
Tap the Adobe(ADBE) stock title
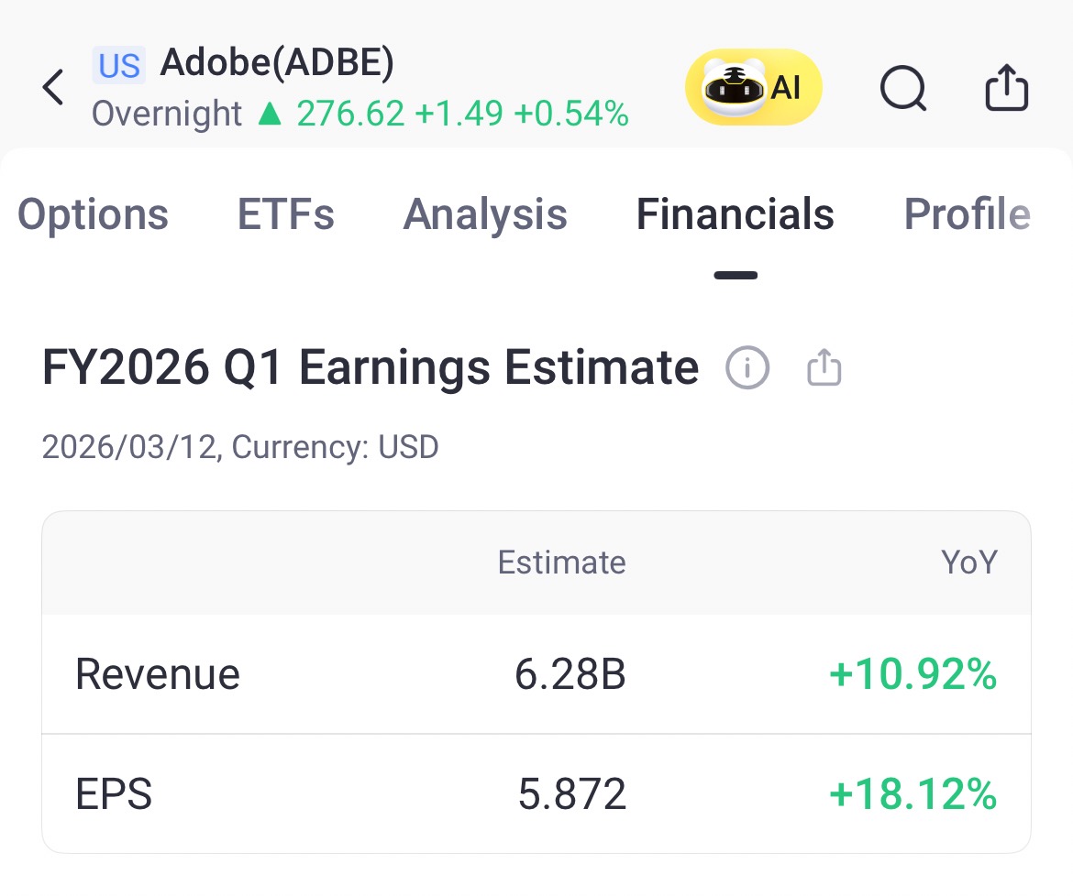click(x=277, y=62)
